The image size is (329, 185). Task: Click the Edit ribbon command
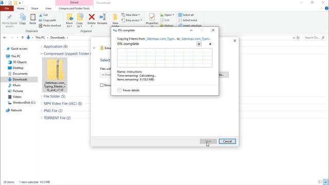164,20
